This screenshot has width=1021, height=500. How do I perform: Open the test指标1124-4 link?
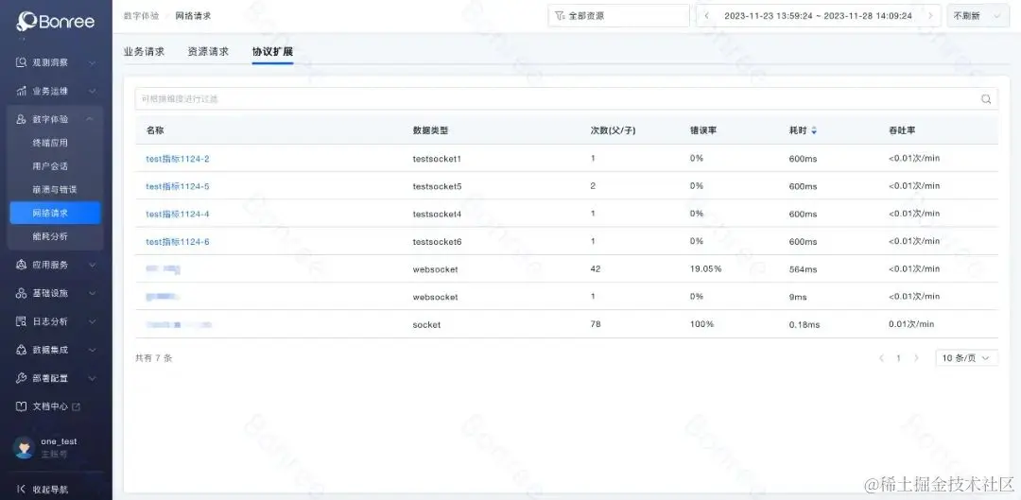177,215
